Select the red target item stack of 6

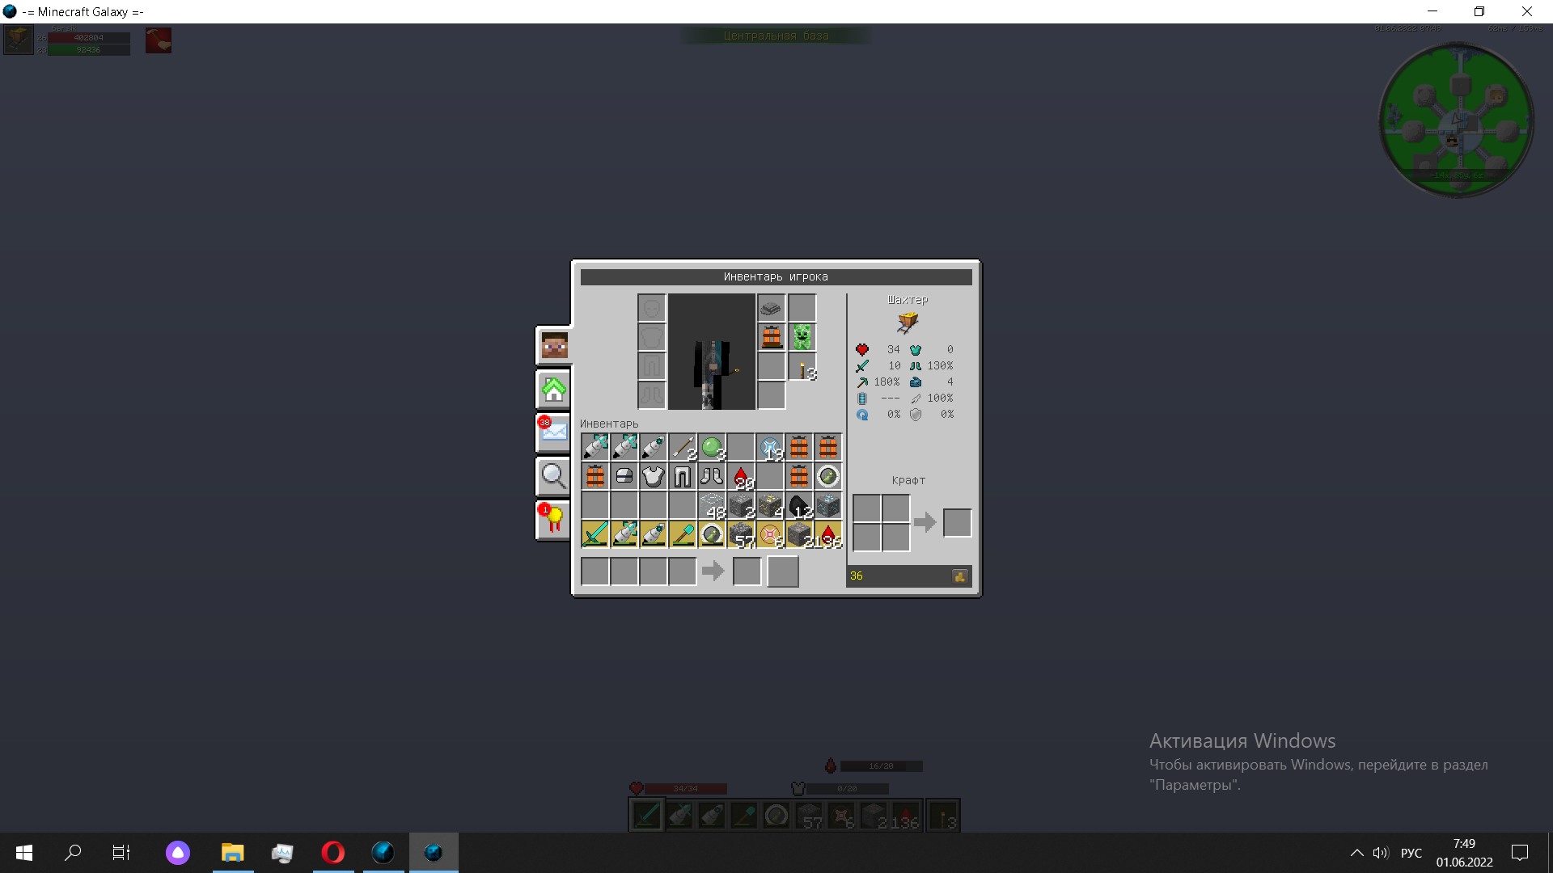click(770, 534)
